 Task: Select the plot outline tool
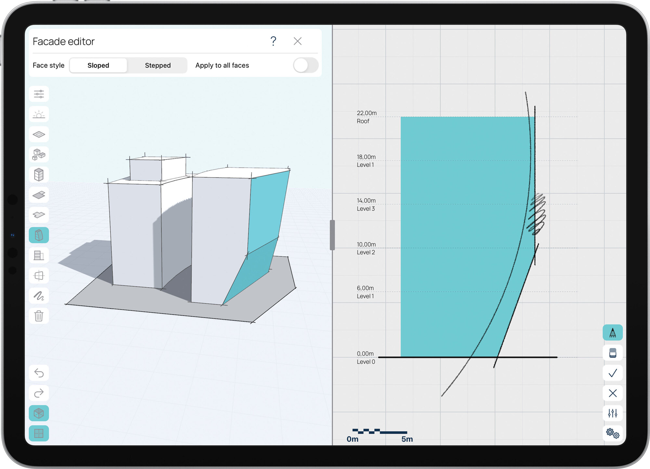(39, 134)
